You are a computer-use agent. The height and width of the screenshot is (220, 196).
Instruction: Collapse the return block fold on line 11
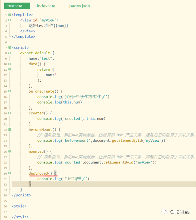point(10,70)
